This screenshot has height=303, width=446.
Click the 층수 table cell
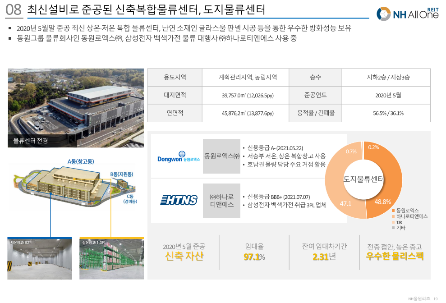[315, 78]
